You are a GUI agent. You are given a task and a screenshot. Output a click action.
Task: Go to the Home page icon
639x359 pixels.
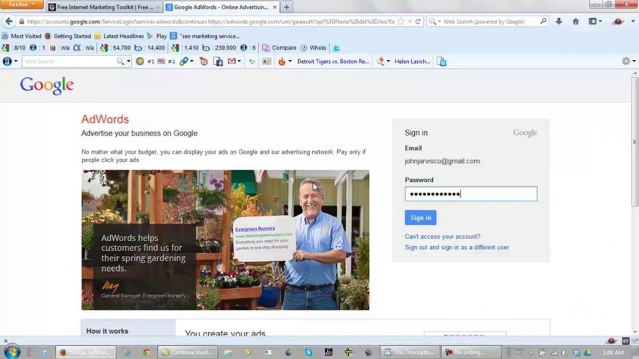tap(576, 21)
